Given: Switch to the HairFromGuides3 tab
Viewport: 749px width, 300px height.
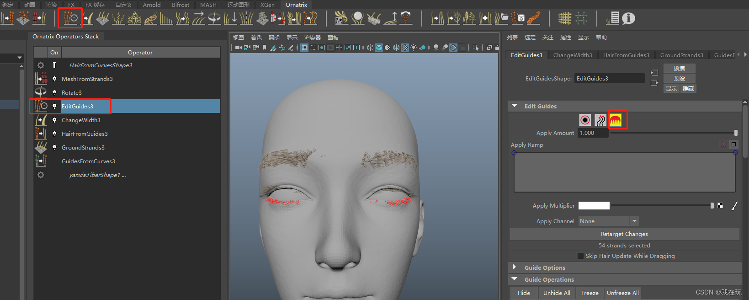Looking at the screenshot, I should pos(626,55).
